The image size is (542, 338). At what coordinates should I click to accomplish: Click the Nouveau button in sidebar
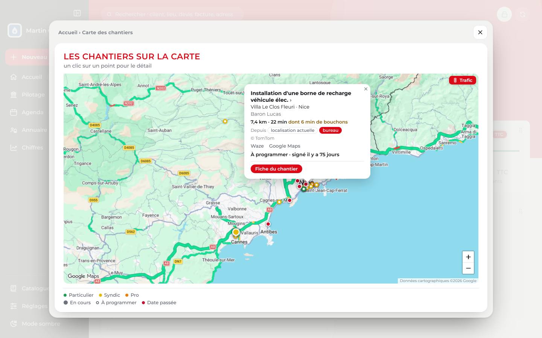click(x=27, y=57)
